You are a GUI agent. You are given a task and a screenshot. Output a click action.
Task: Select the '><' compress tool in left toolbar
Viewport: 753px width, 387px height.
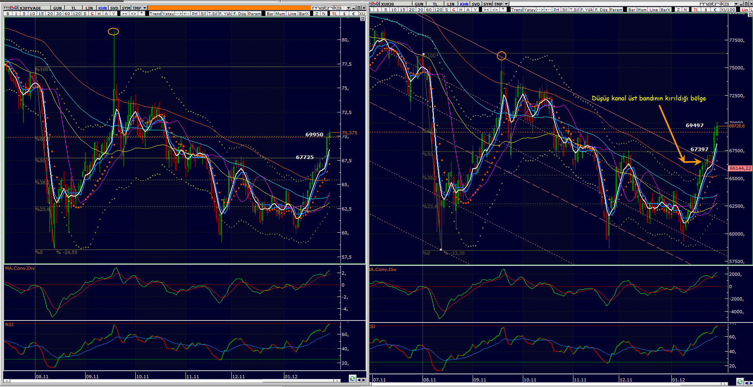125,14
